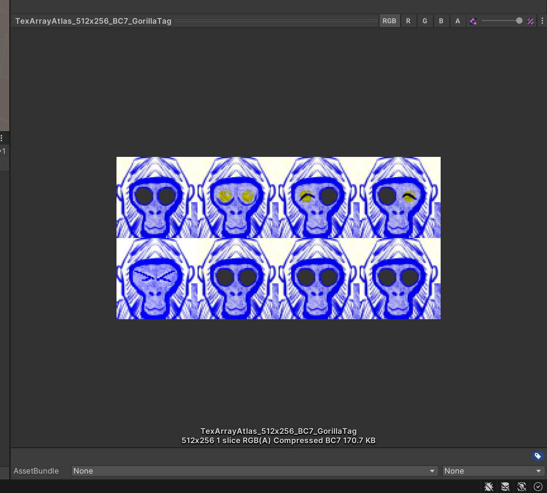Click the low mip level icon left of slider
This screenshot has height=493, width=547.
[x=473, y=21]
